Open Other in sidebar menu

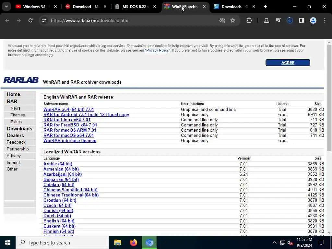pyautogui.click(x=12, y=169)
